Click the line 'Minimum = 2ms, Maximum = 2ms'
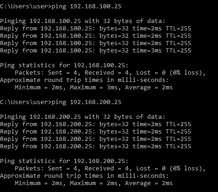This screenshot has height=192, width=218. coord(94,183)
